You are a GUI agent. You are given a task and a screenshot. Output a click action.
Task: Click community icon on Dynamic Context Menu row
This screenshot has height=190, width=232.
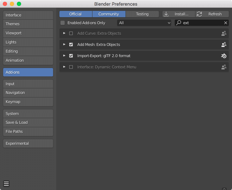pos(224,67)
